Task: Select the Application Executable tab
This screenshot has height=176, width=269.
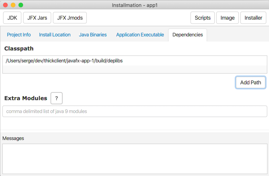Action: [x=140, y=35]
